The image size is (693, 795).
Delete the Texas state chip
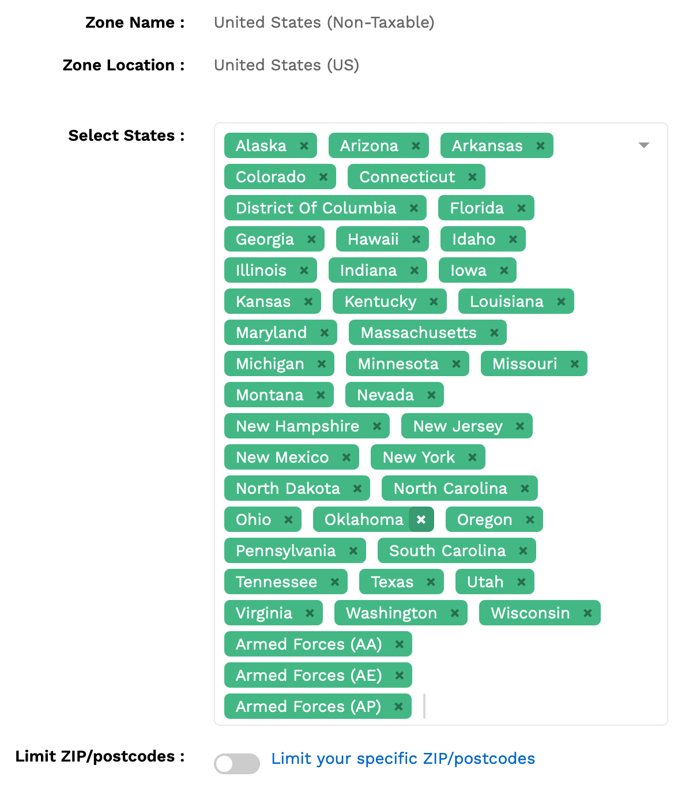point(431,582)
